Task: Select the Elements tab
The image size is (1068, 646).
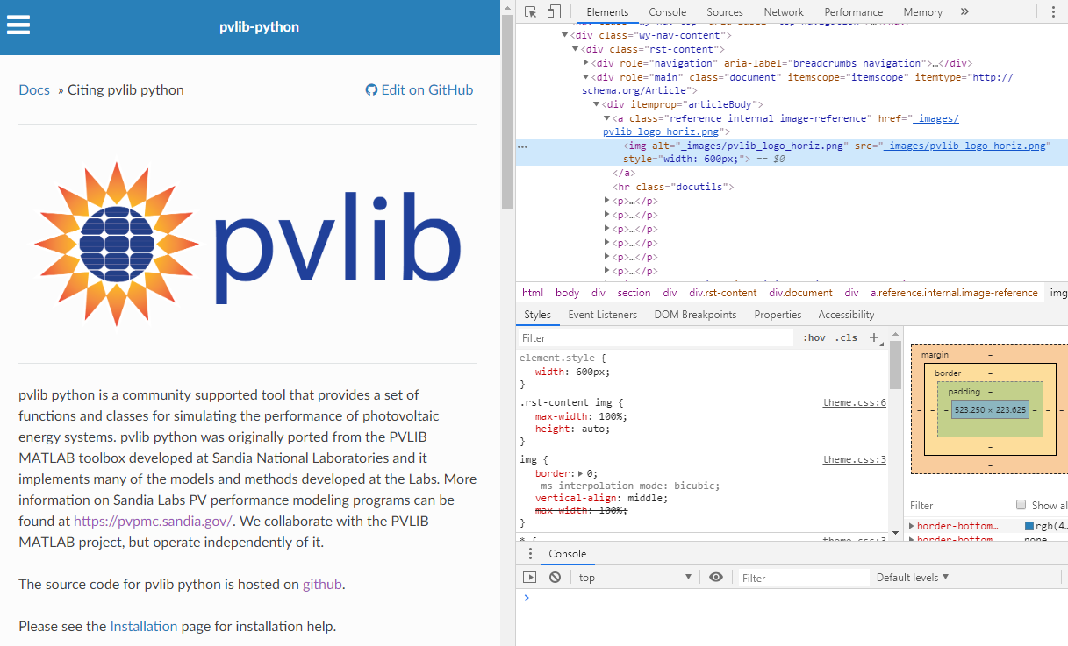Action: [x=608, y=11]
